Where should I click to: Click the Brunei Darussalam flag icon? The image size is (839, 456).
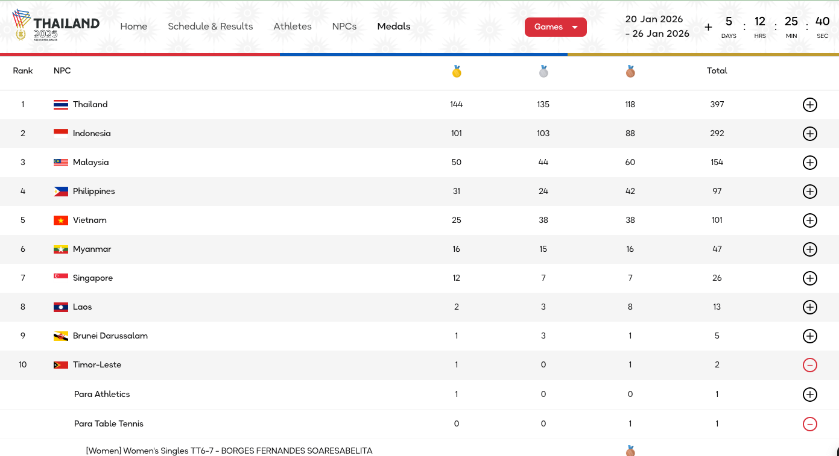click(61, 336)
